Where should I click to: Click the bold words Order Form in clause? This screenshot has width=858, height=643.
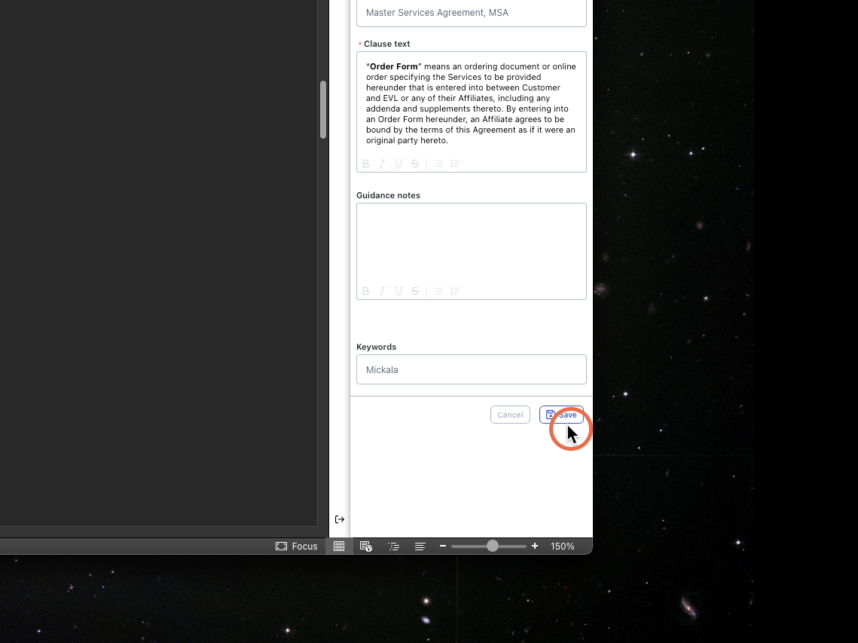393,66
